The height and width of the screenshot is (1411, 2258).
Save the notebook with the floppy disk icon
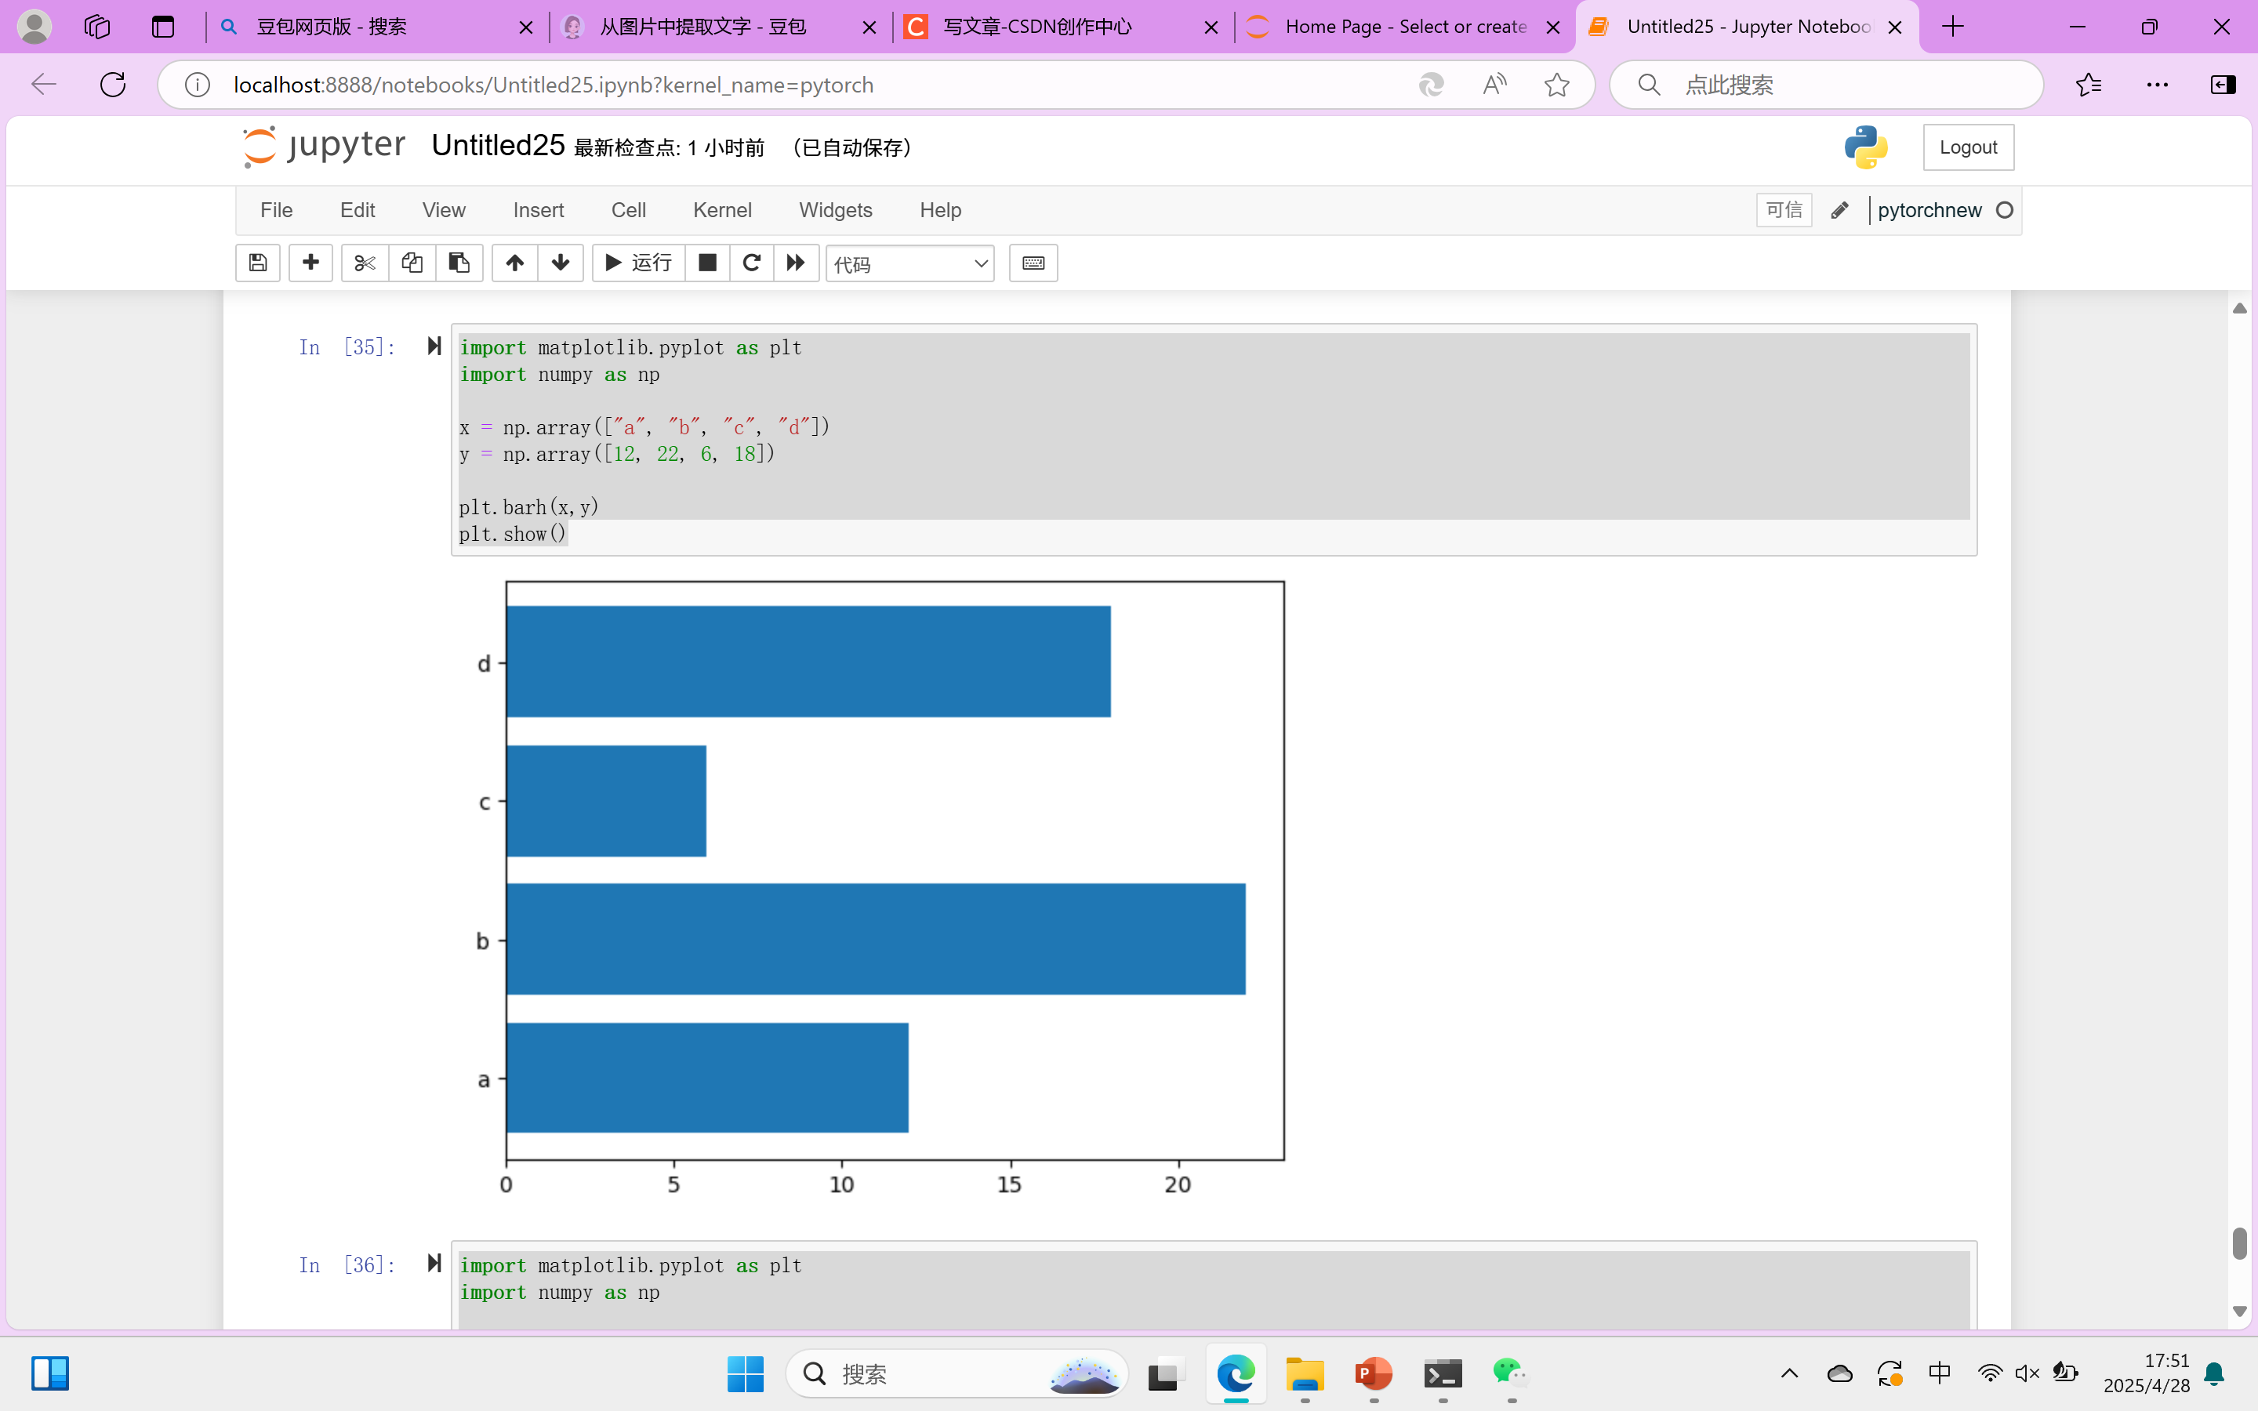click(x=257, y=263)
